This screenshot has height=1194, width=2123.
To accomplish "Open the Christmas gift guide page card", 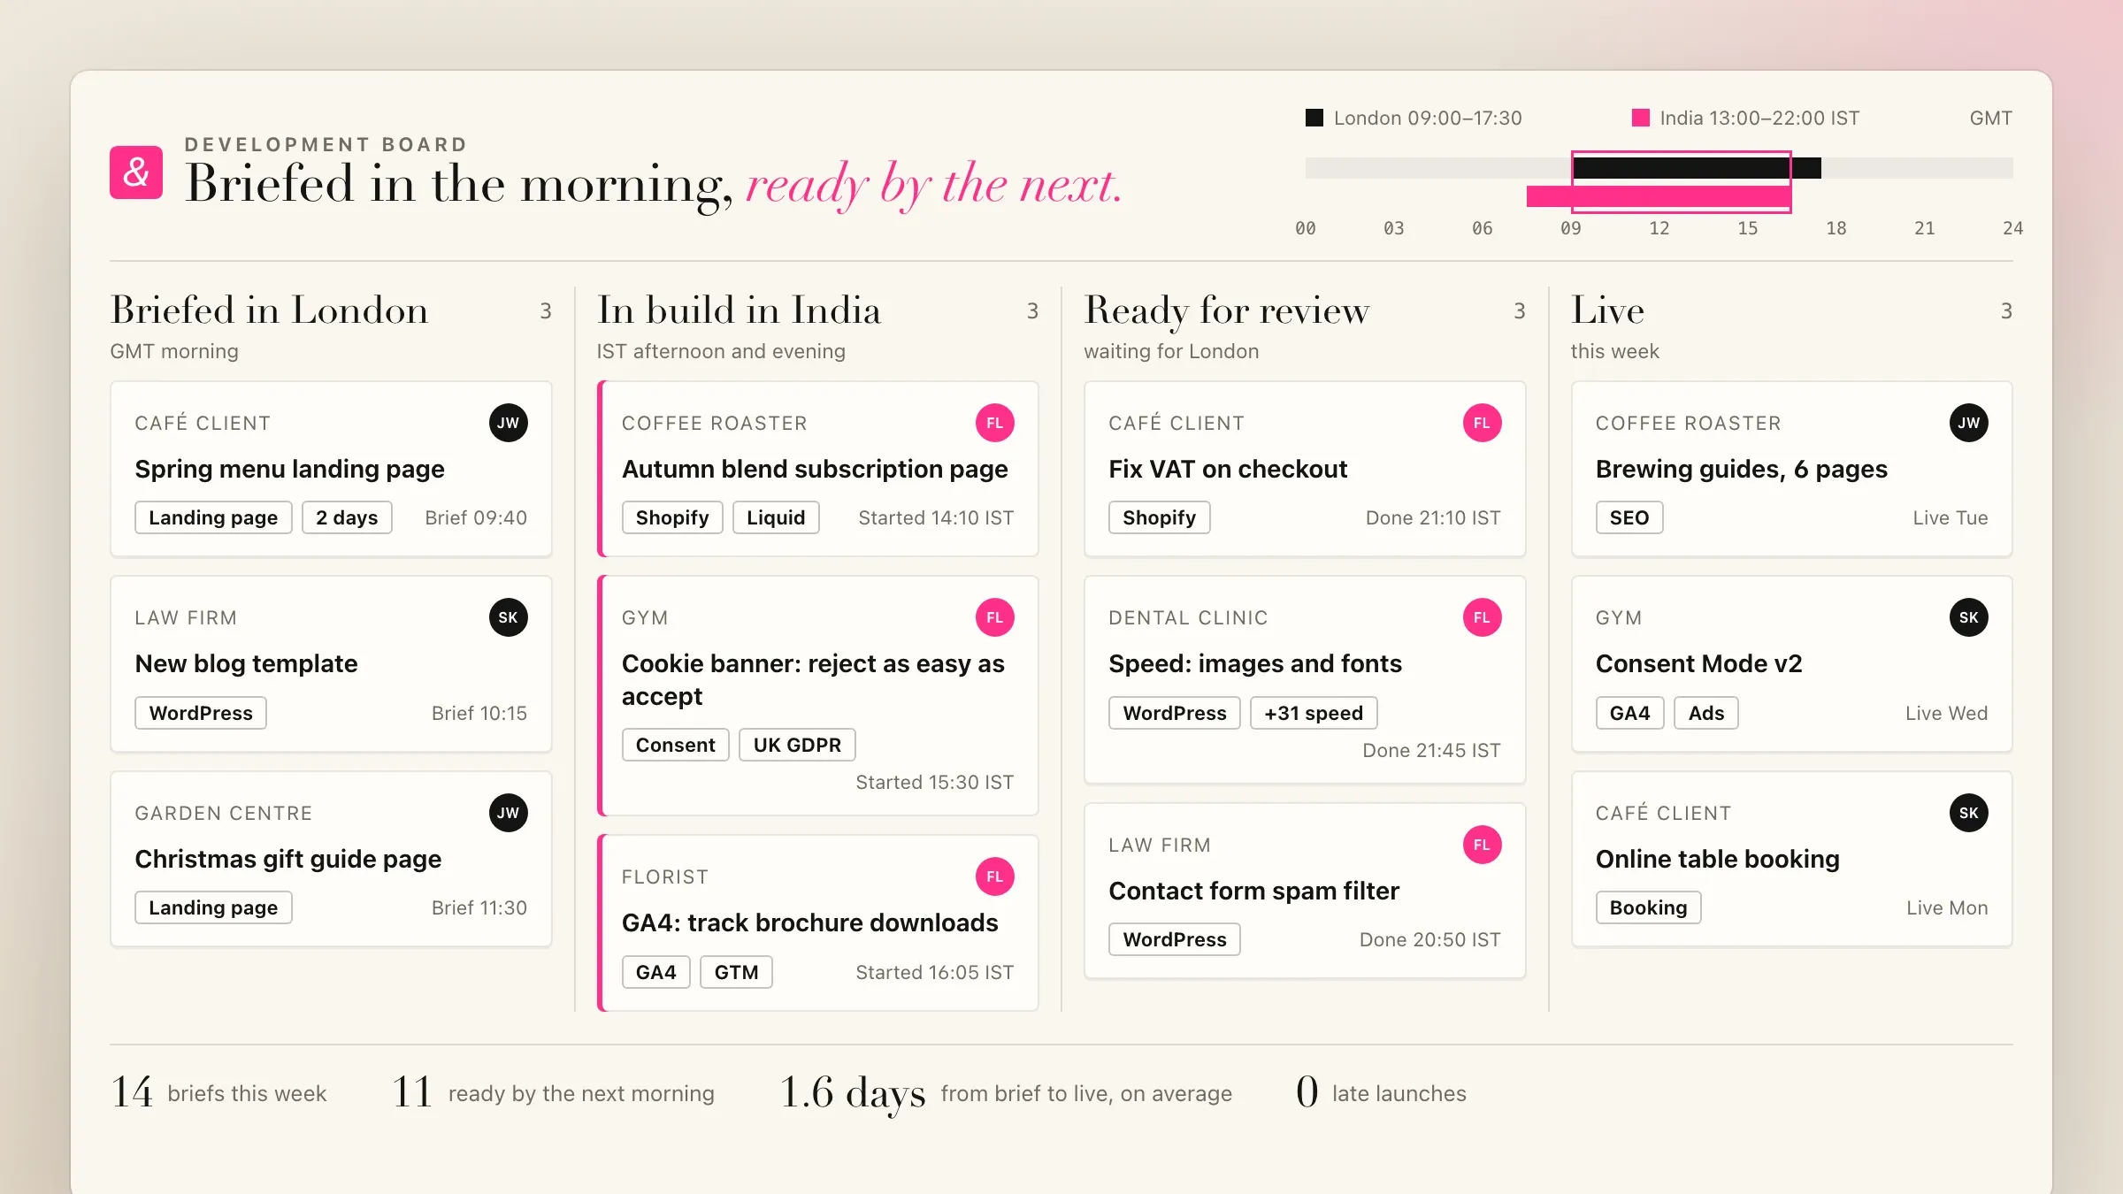I will click(331, 859).
